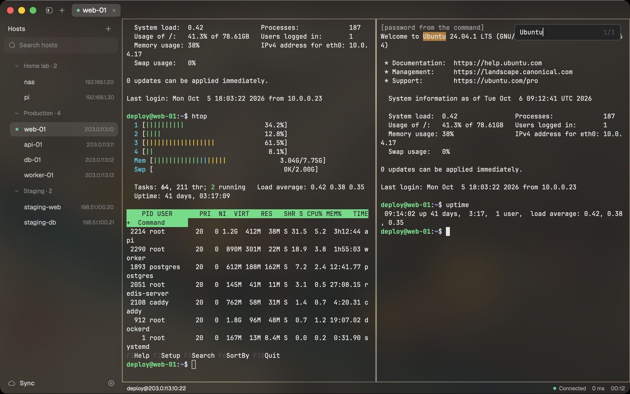Screen dimensions: 630x394
Task: Focus the Search hosts field
Action: (61, 45)
